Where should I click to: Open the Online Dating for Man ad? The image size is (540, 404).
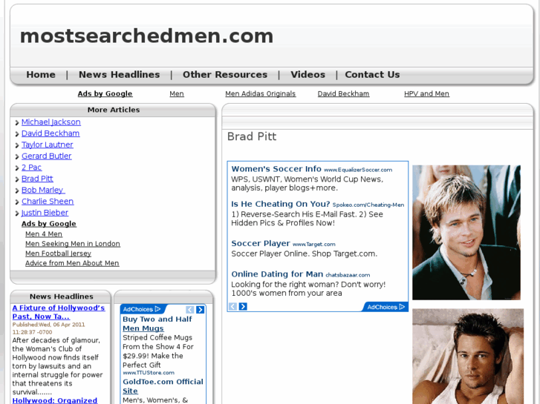pyautogui.click(x=277, y=274)
